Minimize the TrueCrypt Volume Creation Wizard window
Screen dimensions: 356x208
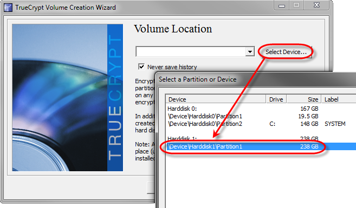282,5
